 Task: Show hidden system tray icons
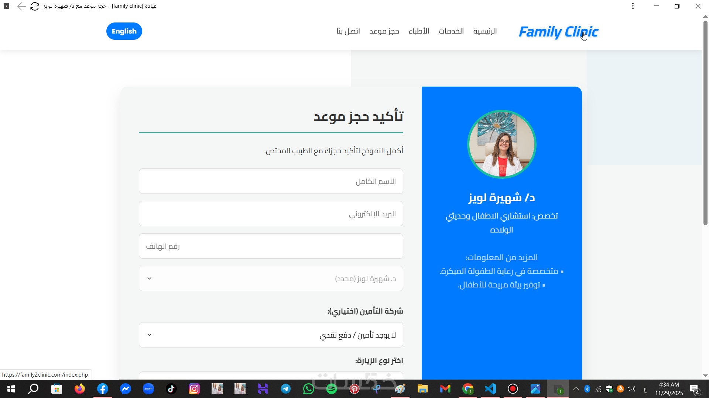[x=576, y=389]
